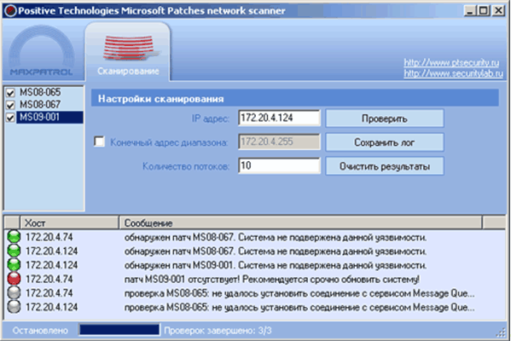Click the Сохранить лог button
This screenshot has height=341, width=511.
(x=385, y=142)
